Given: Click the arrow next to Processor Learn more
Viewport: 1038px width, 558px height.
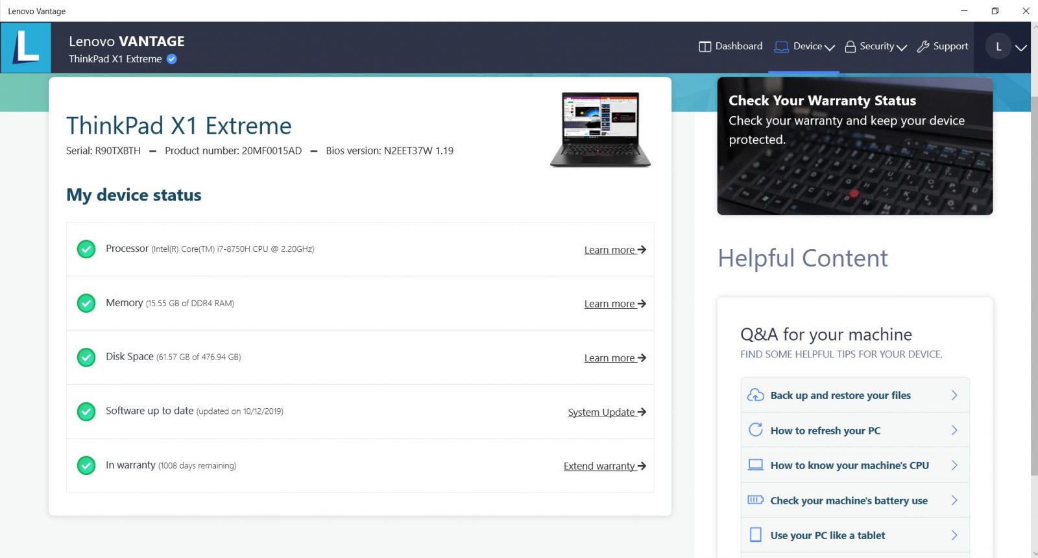Looking at the screenshot, I should coord(642,250).
